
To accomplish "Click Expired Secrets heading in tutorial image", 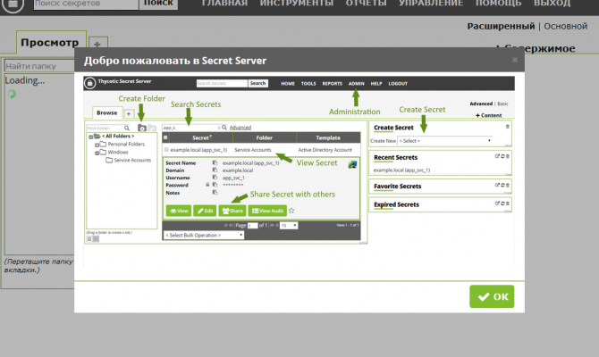I will (x=396, y=204).
